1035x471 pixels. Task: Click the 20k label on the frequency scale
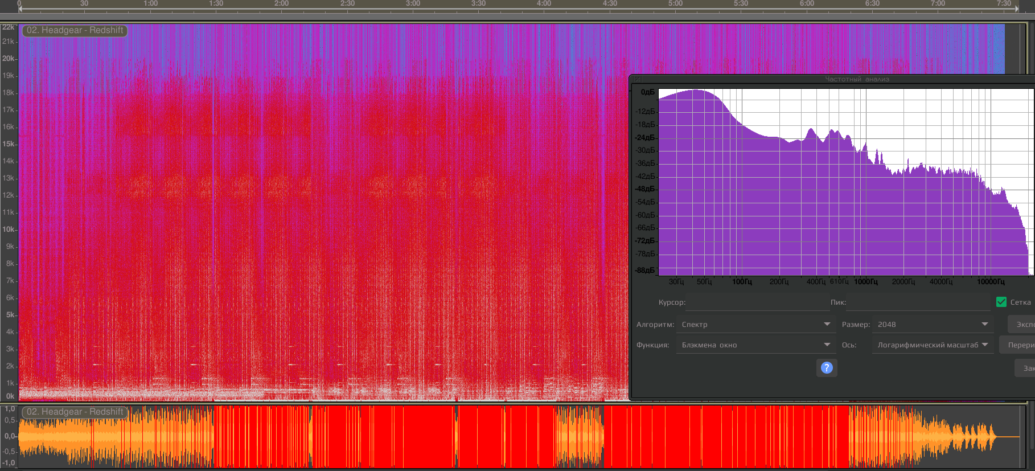tap(9, 58)
